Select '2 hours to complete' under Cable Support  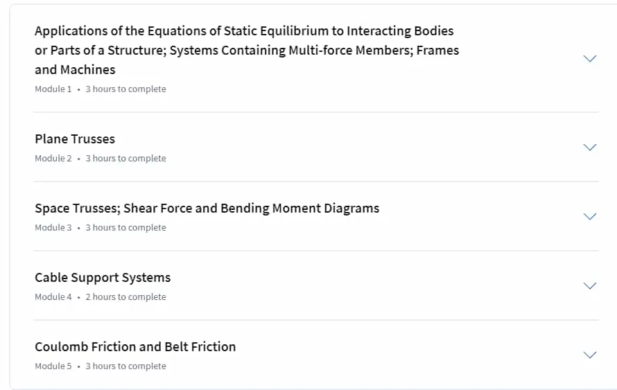pos(126,296)
